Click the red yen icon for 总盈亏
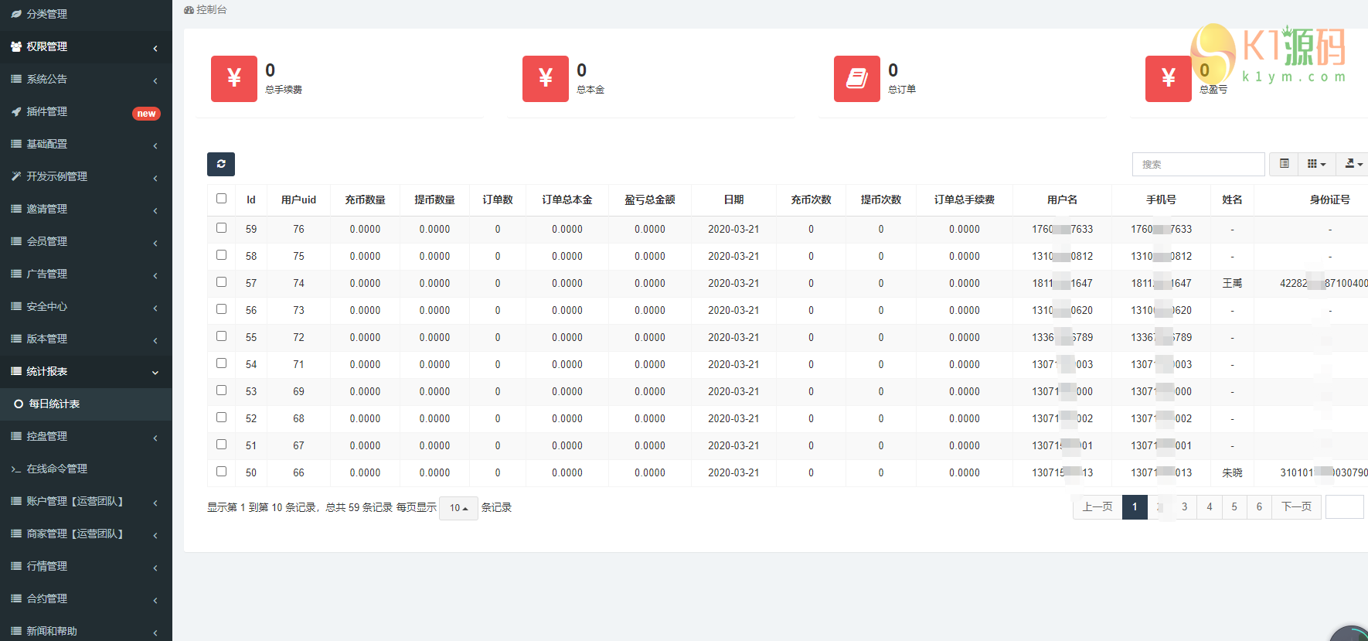This screenshot has height=641, width=1368. pyautogui.click(x=1169, y=79)
